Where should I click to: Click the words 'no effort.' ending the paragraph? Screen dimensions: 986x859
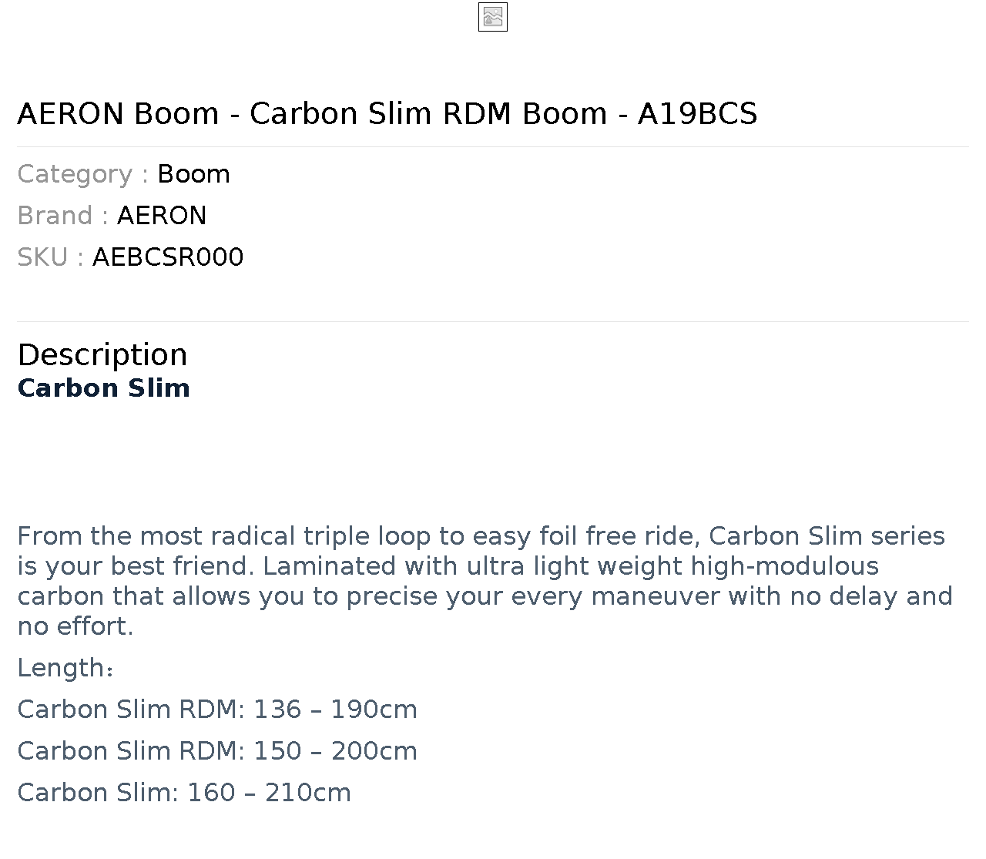(75, 626)
